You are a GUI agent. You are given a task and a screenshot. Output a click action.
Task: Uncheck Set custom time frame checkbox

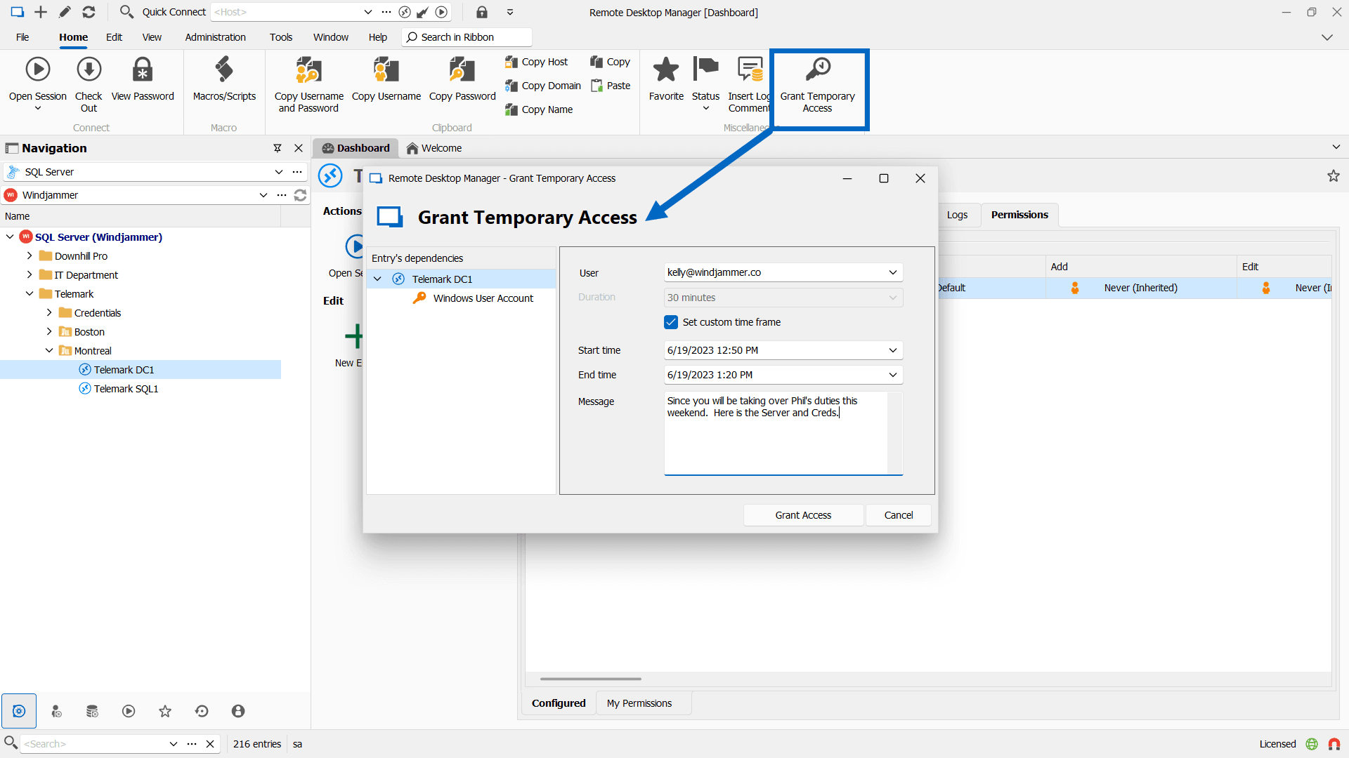[x=671, y=322]
